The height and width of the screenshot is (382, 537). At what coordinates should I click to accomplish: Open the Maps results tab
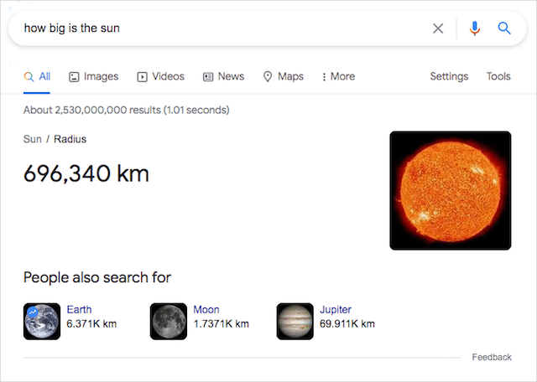pos(283,76)
